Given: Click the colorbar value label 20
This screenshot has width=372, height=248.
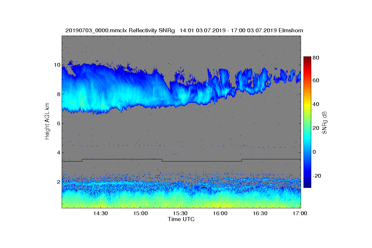Looking at the screenshot, I should point(316,128).
